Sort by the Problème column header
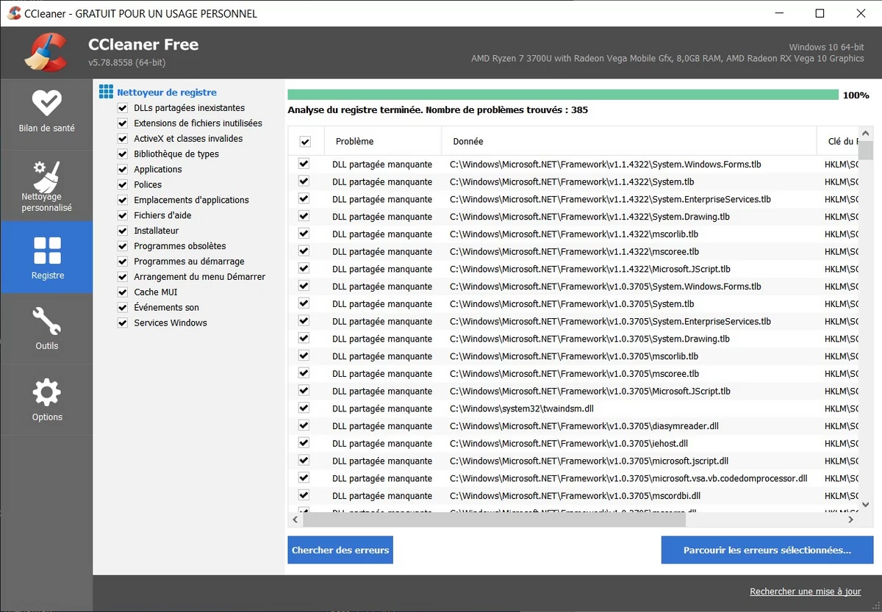This screenshot has width=882, height=612. coord(382,141)
